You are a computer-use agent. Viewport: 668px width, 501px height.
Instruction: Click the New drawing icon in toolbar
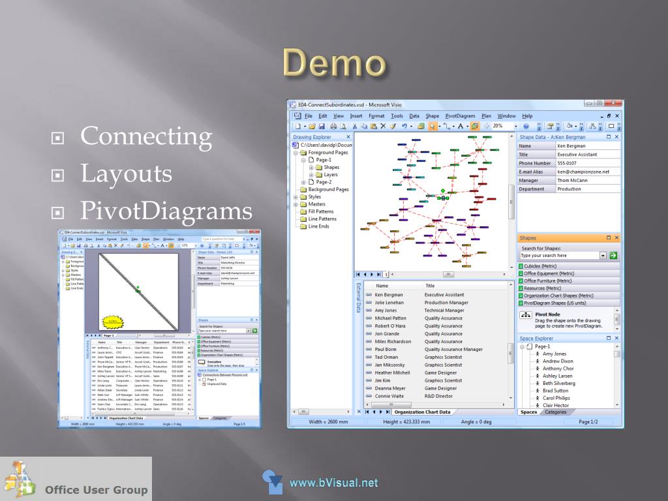click(x=298, y=126)
